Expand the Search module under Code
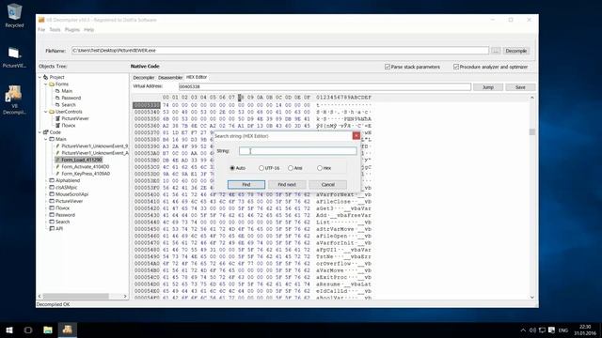Viewport: 602px width, 338px height. tap(46, 222)
